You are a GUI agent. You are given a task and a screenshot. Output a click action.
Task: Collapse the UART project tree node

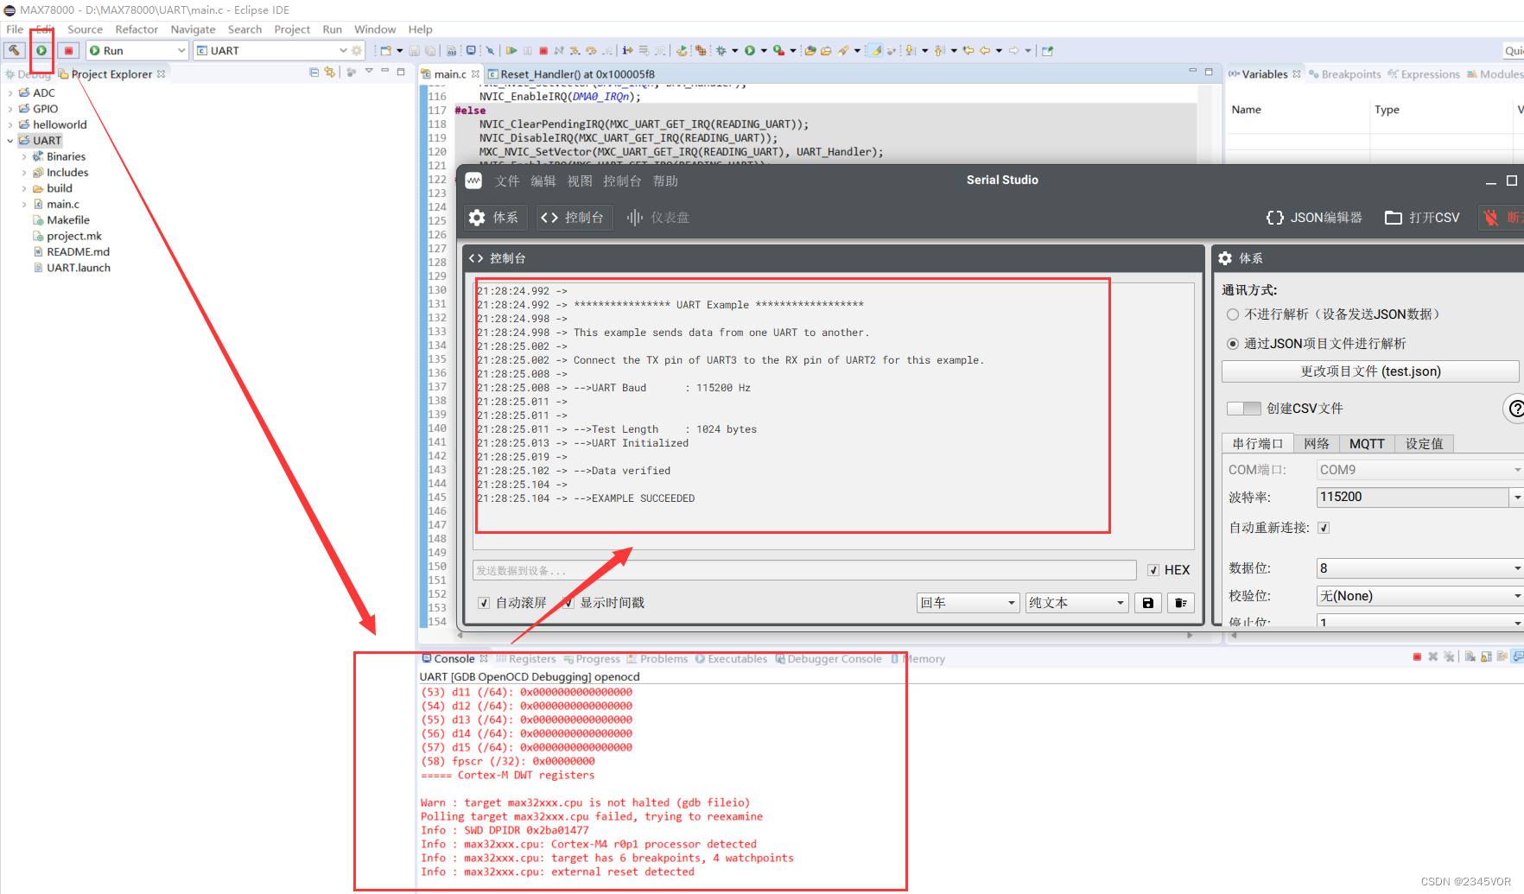pos(10,141)
